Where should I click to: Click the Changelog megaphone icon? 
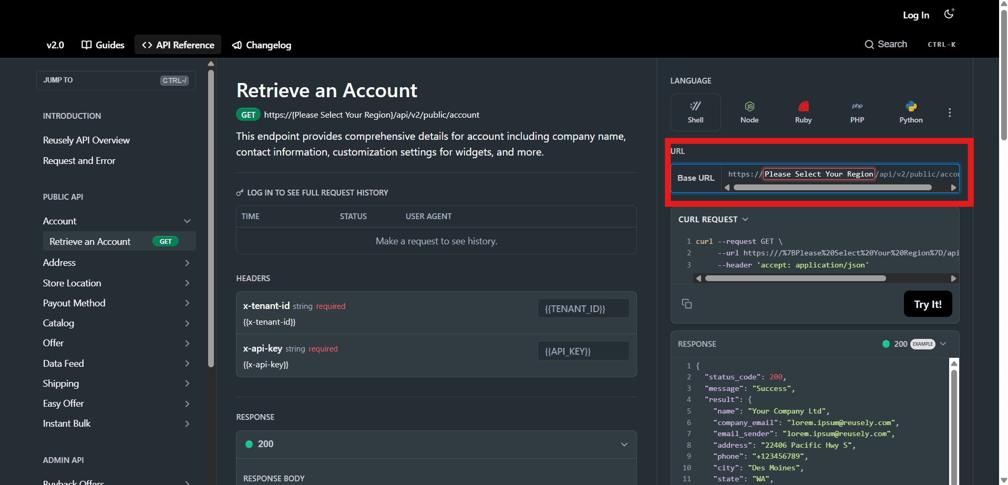pyautogui.click(x=237, y=45)
